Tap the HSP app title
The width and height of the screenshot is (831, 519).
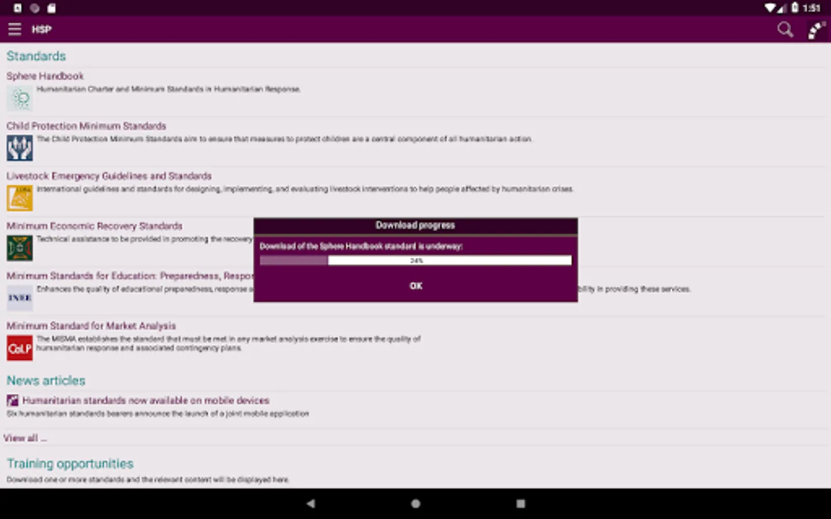(x=42, y=29)
